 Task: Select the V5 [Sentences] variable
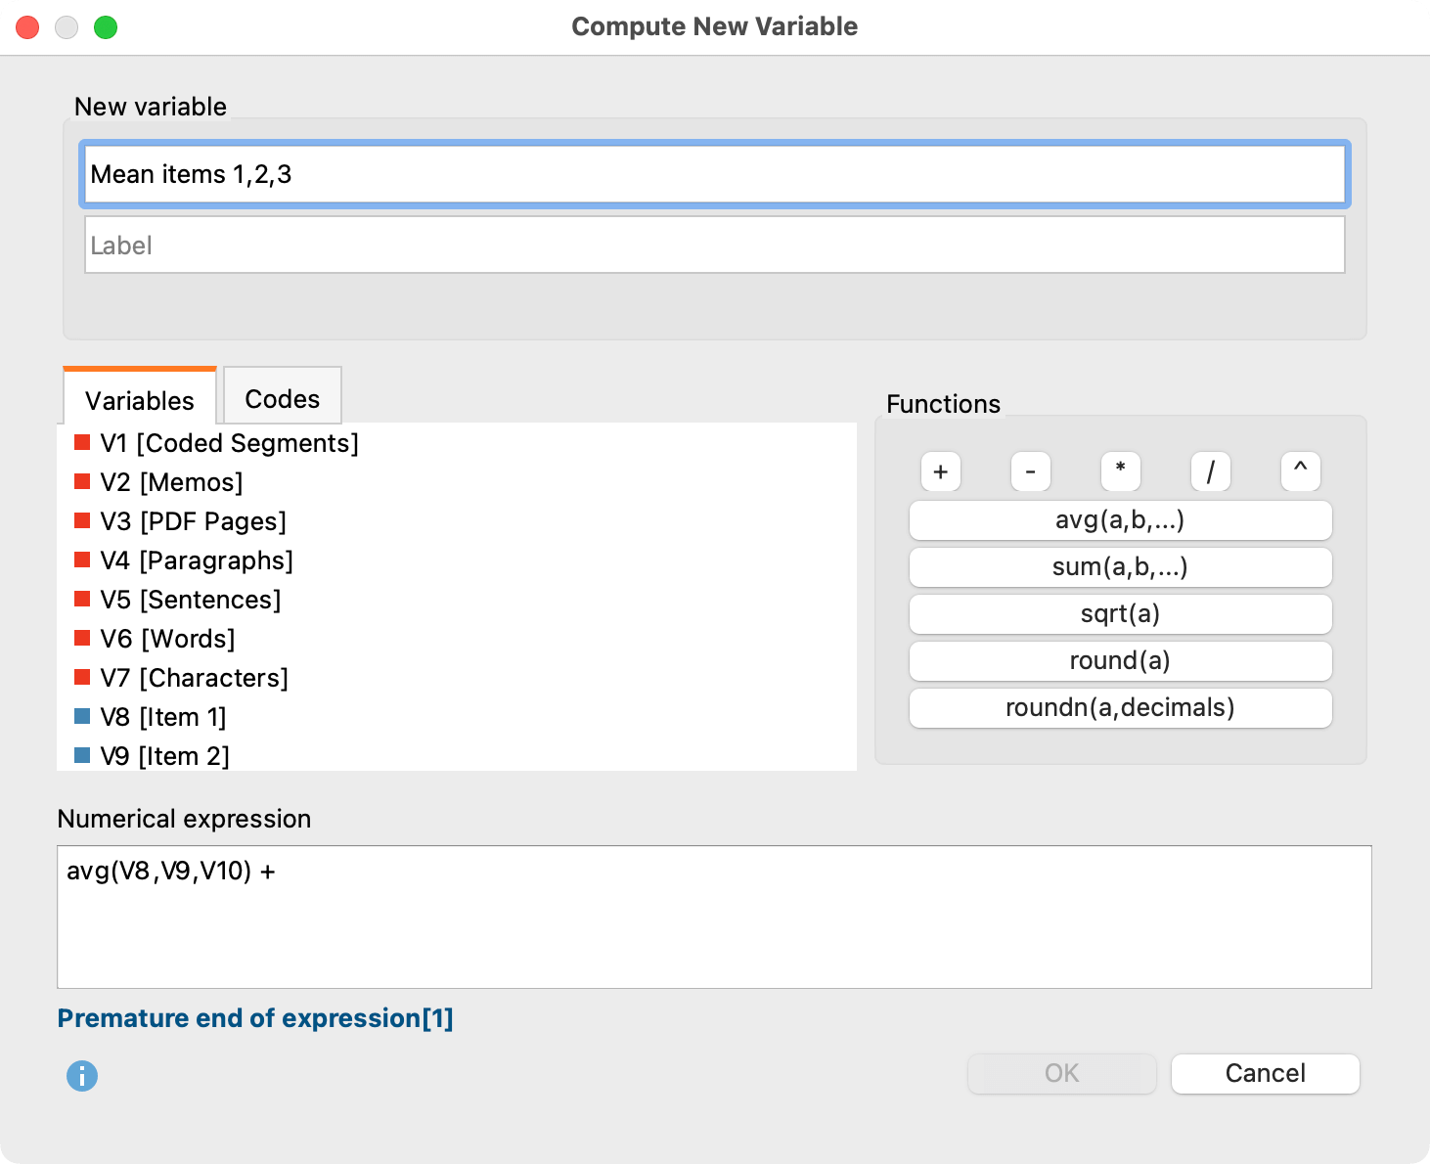click(x=189, y=600)
